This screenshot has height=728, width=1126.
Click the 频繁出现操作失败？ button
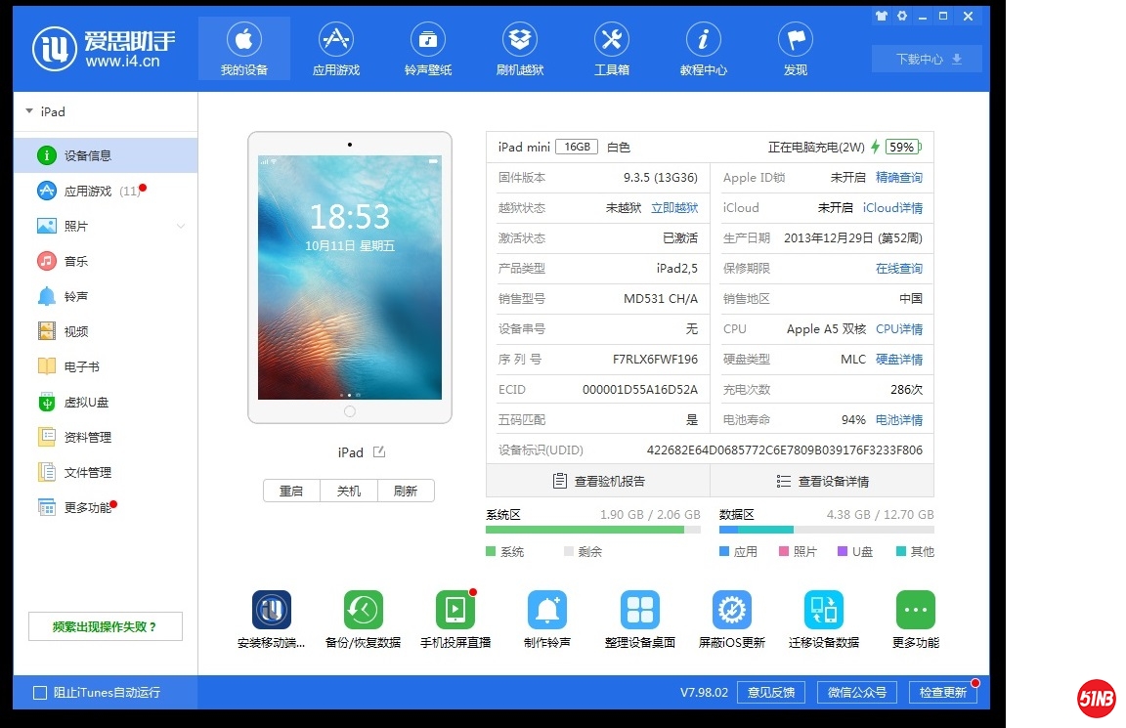click(106, 626)
